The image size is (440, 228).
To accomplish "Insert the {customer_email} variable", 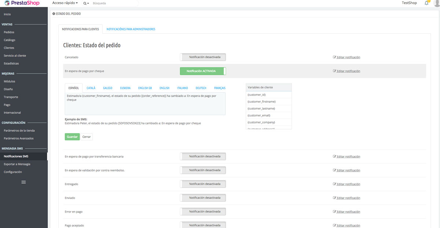I will pos(261,115).
